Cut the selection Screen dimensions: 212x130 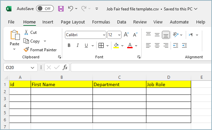pos(31,32)
